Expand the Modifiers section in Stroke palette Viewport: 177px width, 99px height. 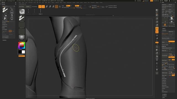click(4, 23)
